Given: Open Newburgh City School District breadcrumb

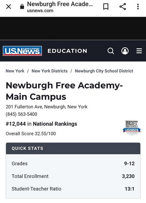Looking at the screenshot, I should (x=104, y=71).
